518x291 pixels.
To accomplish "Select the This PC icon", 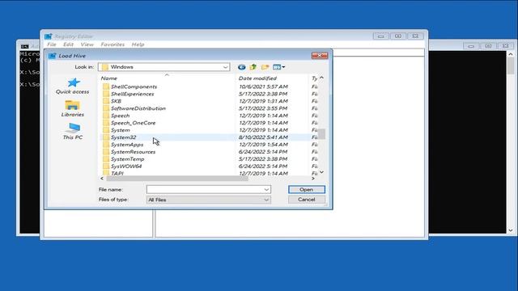I will tap(73, 128).
